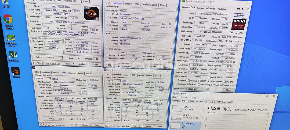The width and height of the screenshot is (290, 130).
Task: Open the Slot #4 memory slot dropdown
Action: coord(119,81)
